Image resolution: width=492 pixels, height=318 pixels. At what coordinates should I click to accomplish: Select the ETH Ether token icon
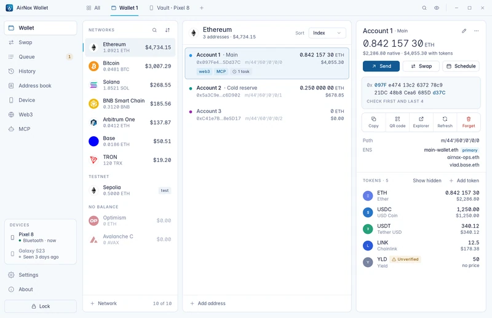click(x=368, y=196)
